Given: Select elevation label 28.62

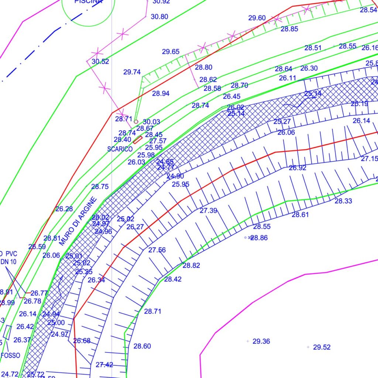Looking at the screenshot, I should [208, 80].
